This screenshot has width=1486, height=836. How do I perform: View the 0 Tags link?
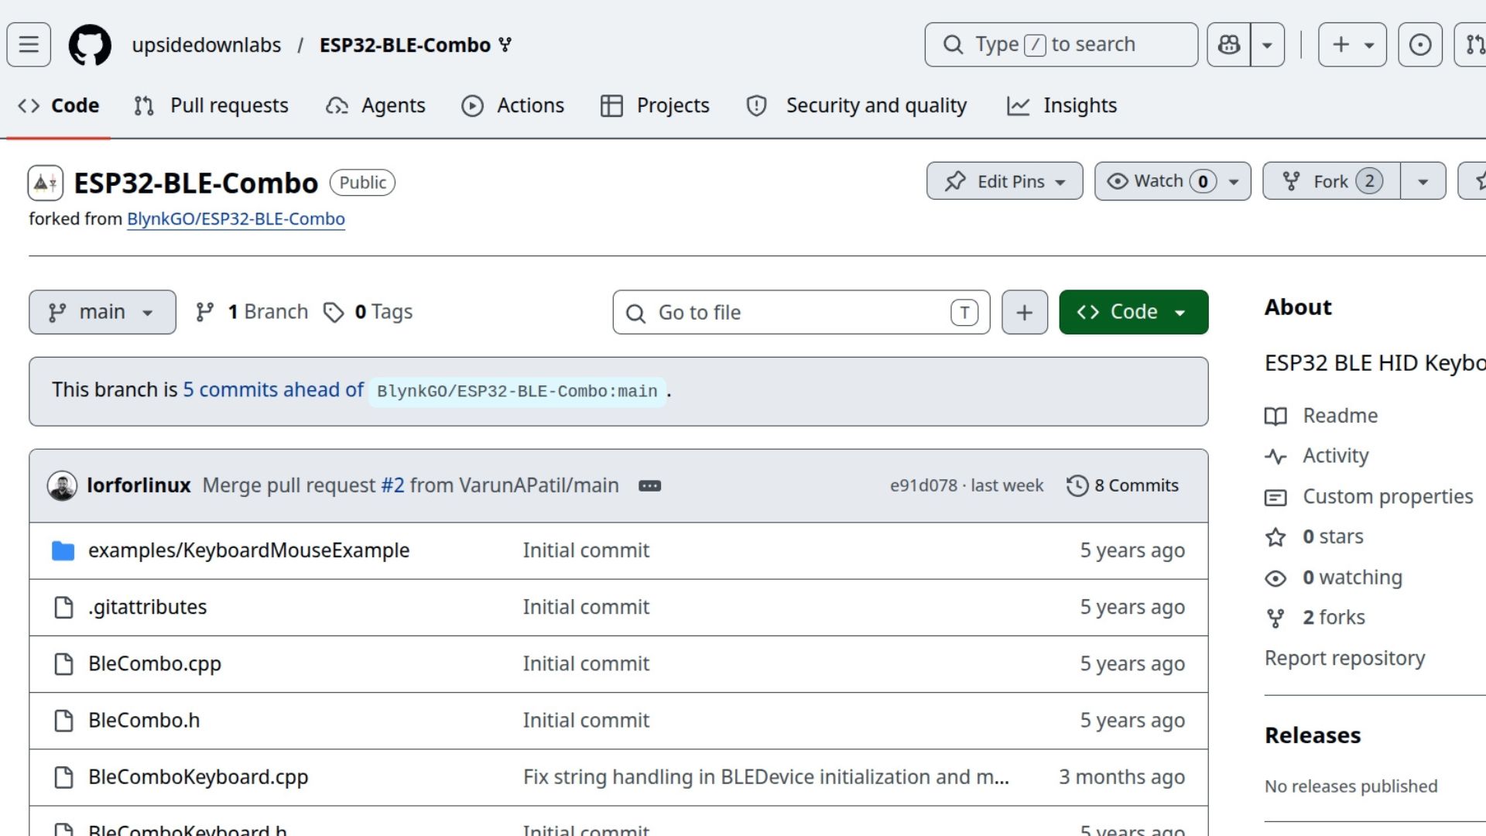coord(368,312)
